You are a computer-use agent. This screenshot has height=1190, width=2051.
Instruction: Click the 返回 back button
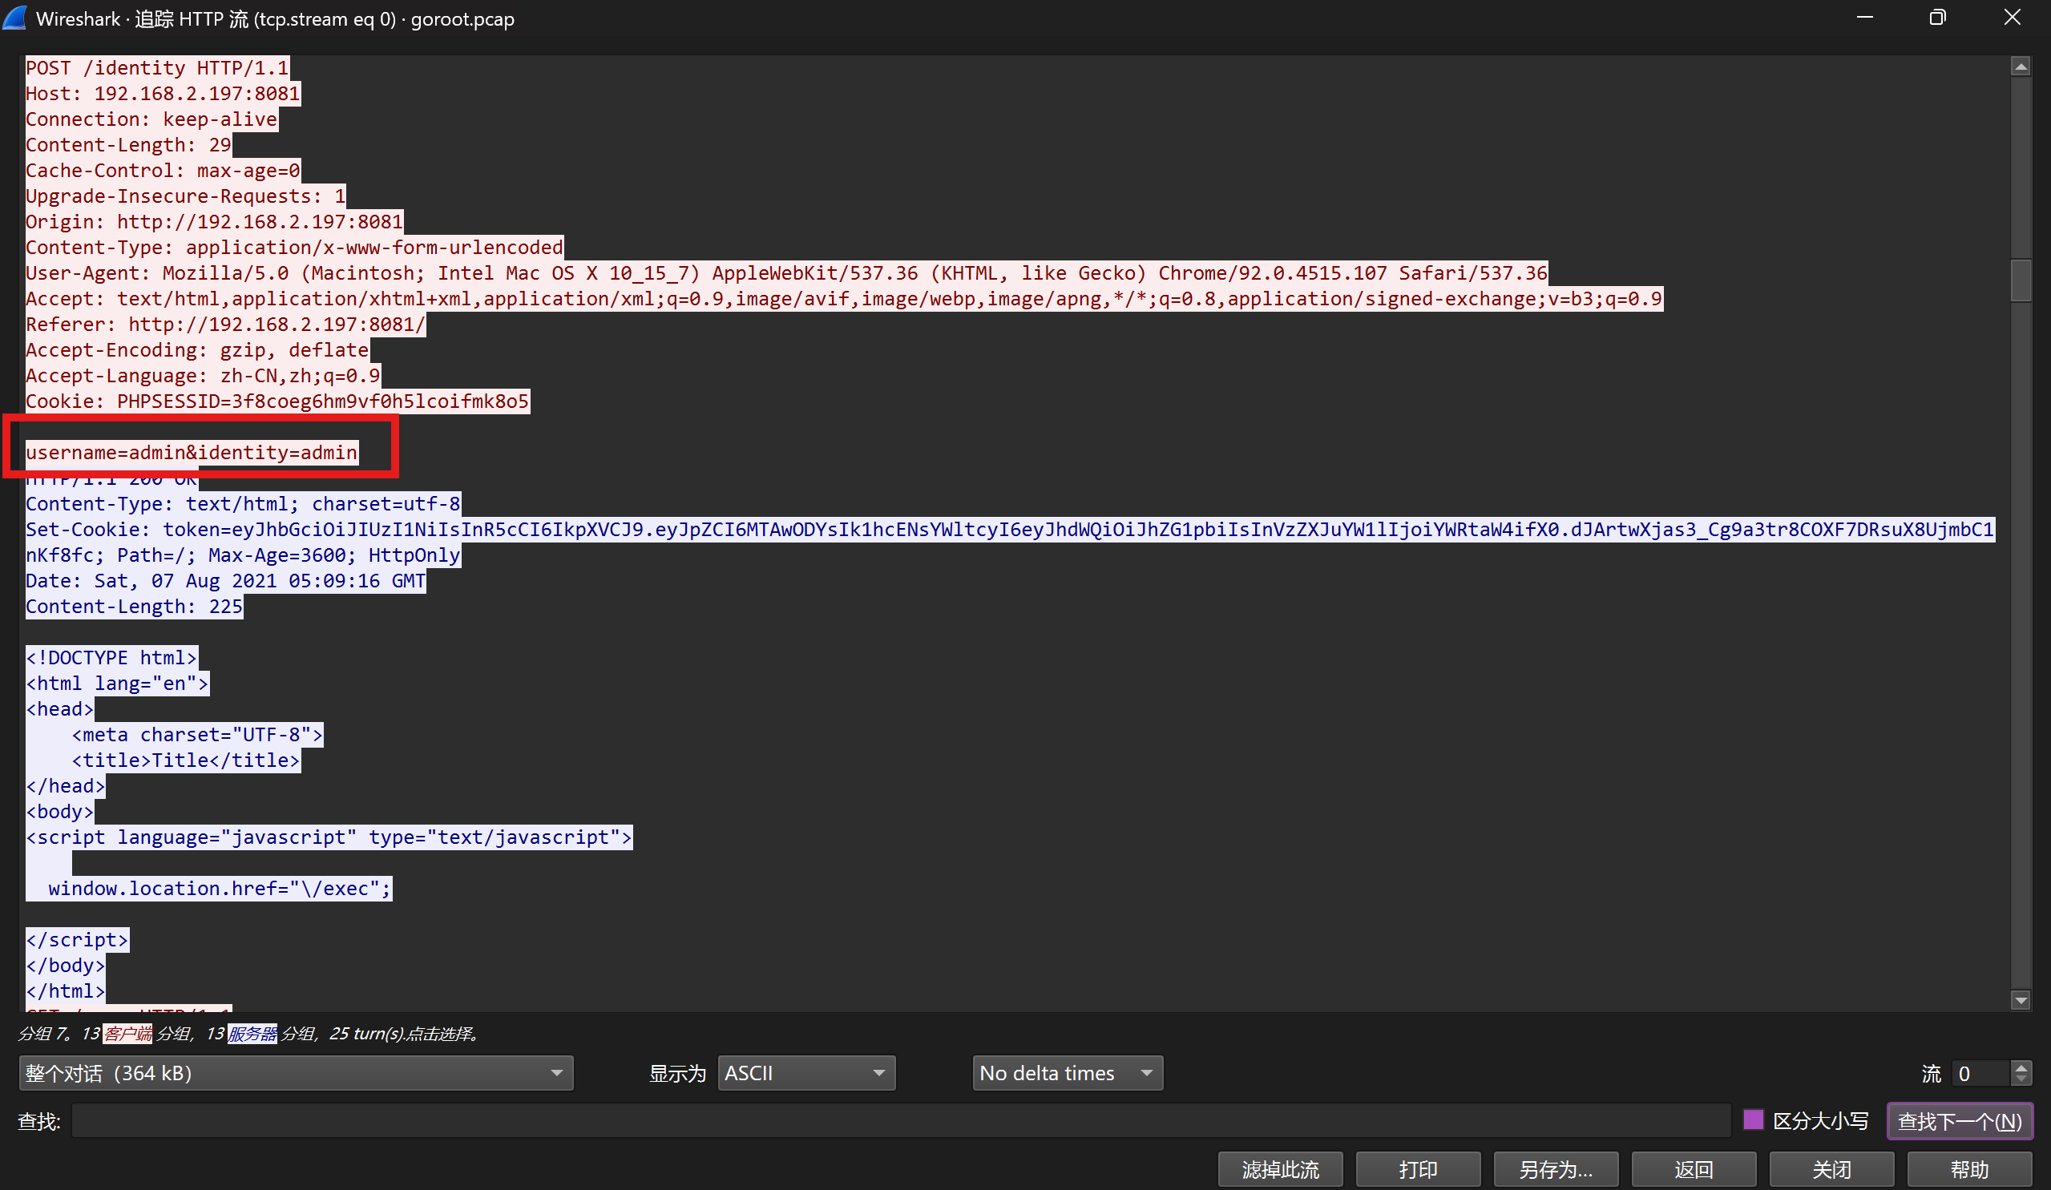1694,1170
